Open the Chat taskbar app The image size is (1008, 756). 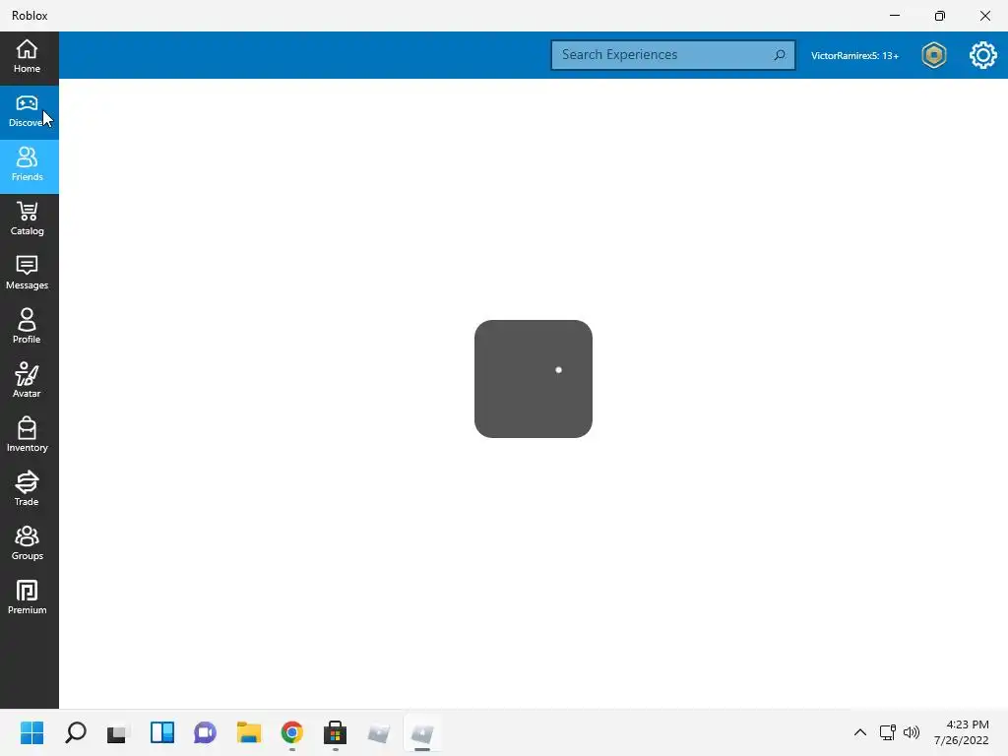(x=205, y=732)
